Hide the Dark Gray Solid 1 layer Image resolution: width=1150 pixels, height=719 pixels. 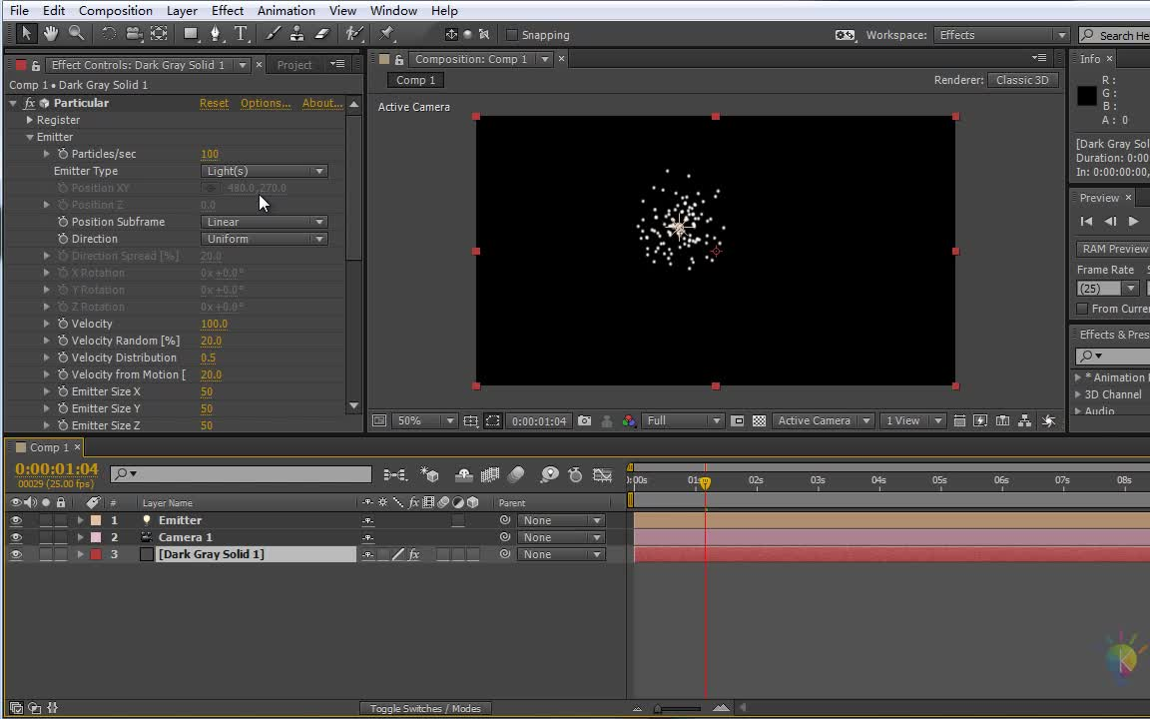pos(15,554)
